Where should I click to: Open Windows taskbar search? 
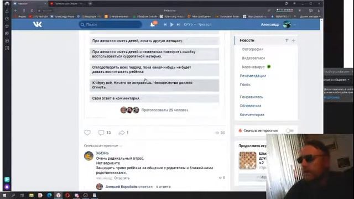pos(13,195)
